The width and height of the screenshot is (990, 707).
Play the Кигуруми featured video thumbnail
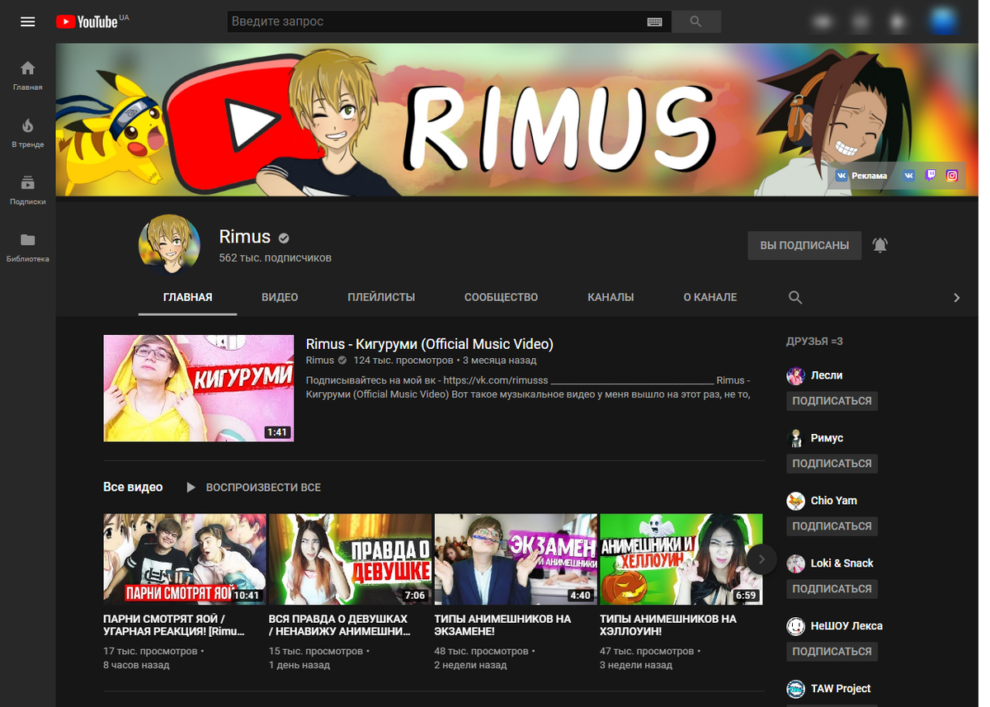point(198,388)
